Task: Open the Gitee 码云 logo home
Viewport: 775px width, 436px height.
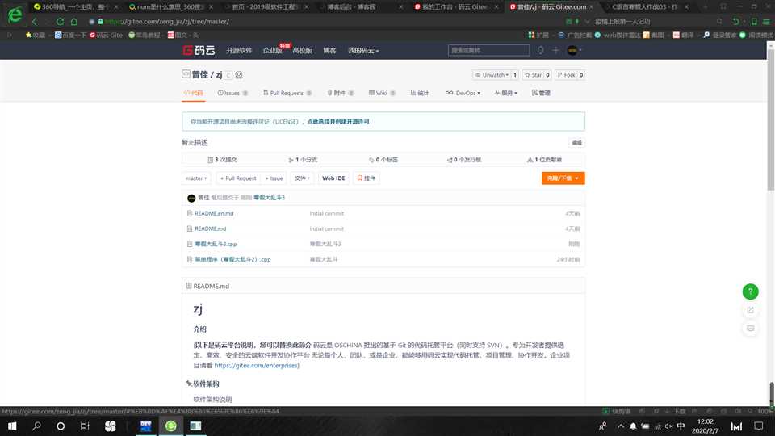Action: click(199, 50)
